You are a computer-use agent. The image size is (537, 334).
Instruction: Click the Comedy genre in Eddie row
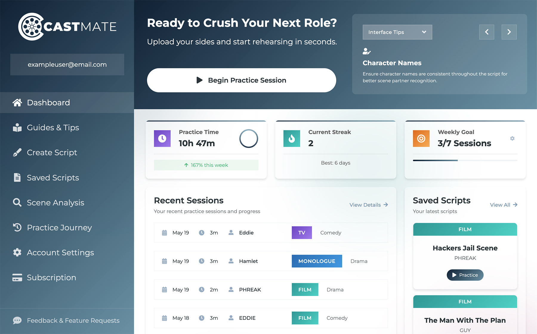pyautogui.click(x=331, y=233)
